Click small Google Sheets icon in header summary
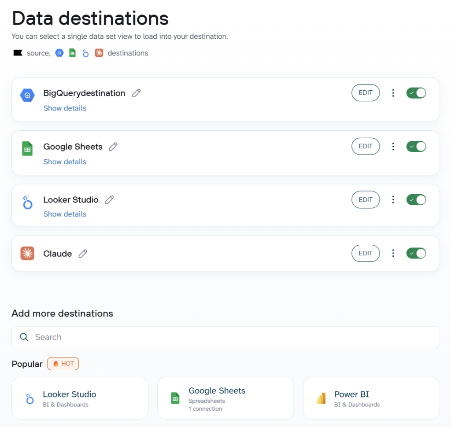Image resolution: width=451 pixels, height=427 pixels. click(x=73, y=53)
